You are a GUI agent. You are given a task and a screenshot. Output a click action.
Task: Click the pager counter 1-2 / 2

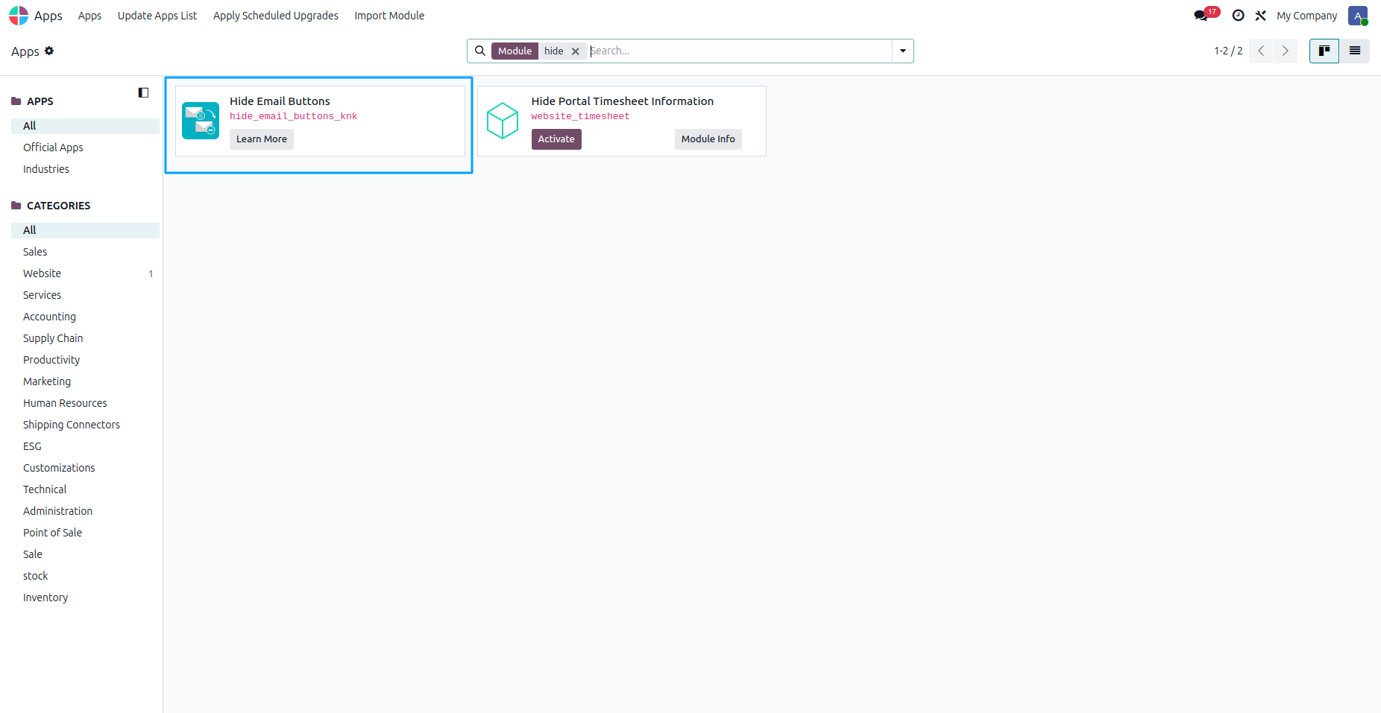(1228, 51)
